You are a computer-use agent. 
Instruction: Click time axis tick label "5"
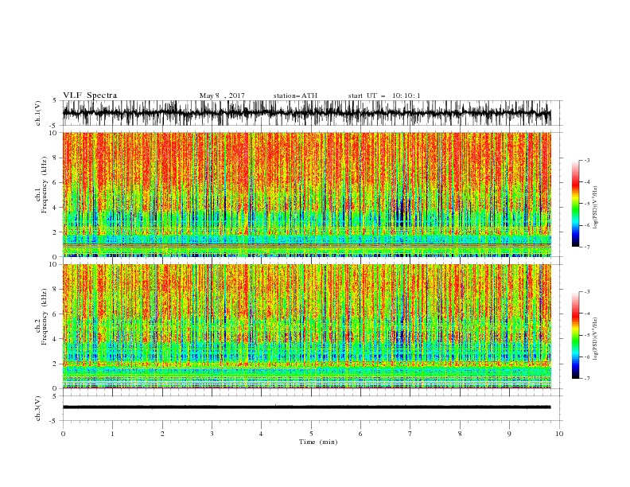311,434
